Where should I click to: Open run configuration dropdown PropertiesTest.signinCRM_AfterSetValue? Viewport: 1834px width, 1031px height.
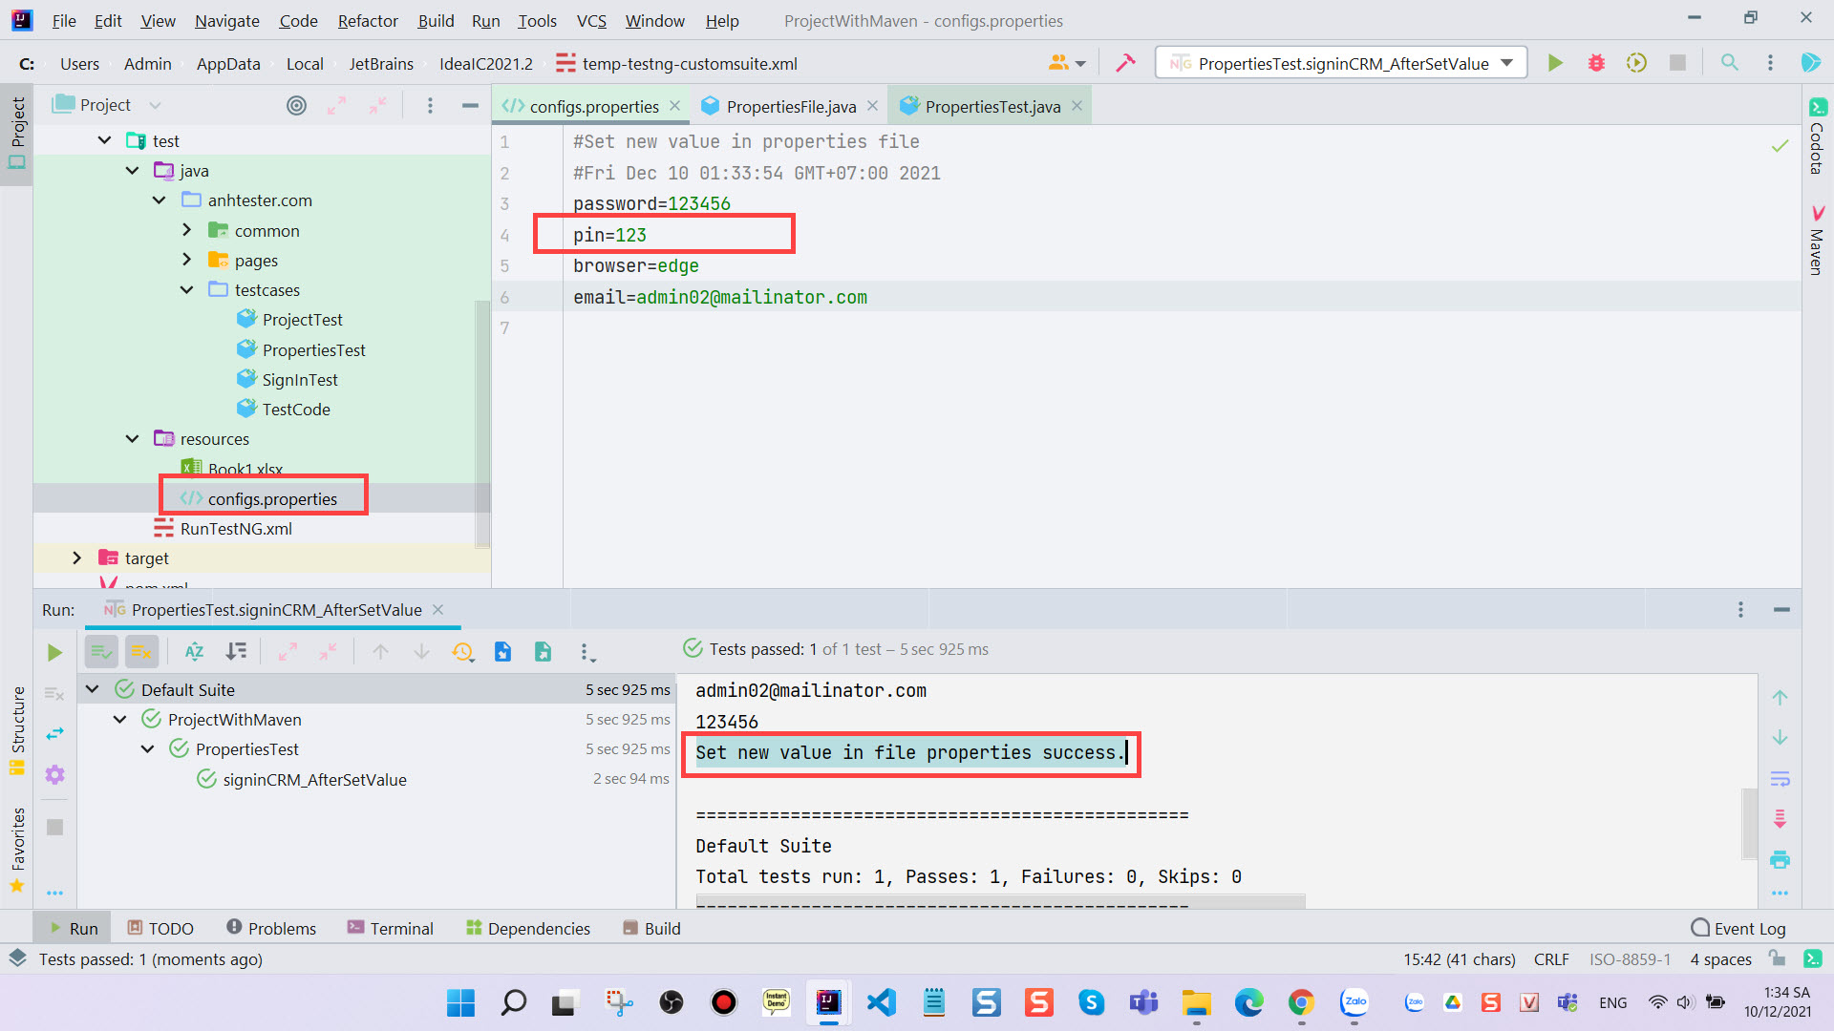point(1341,63)
